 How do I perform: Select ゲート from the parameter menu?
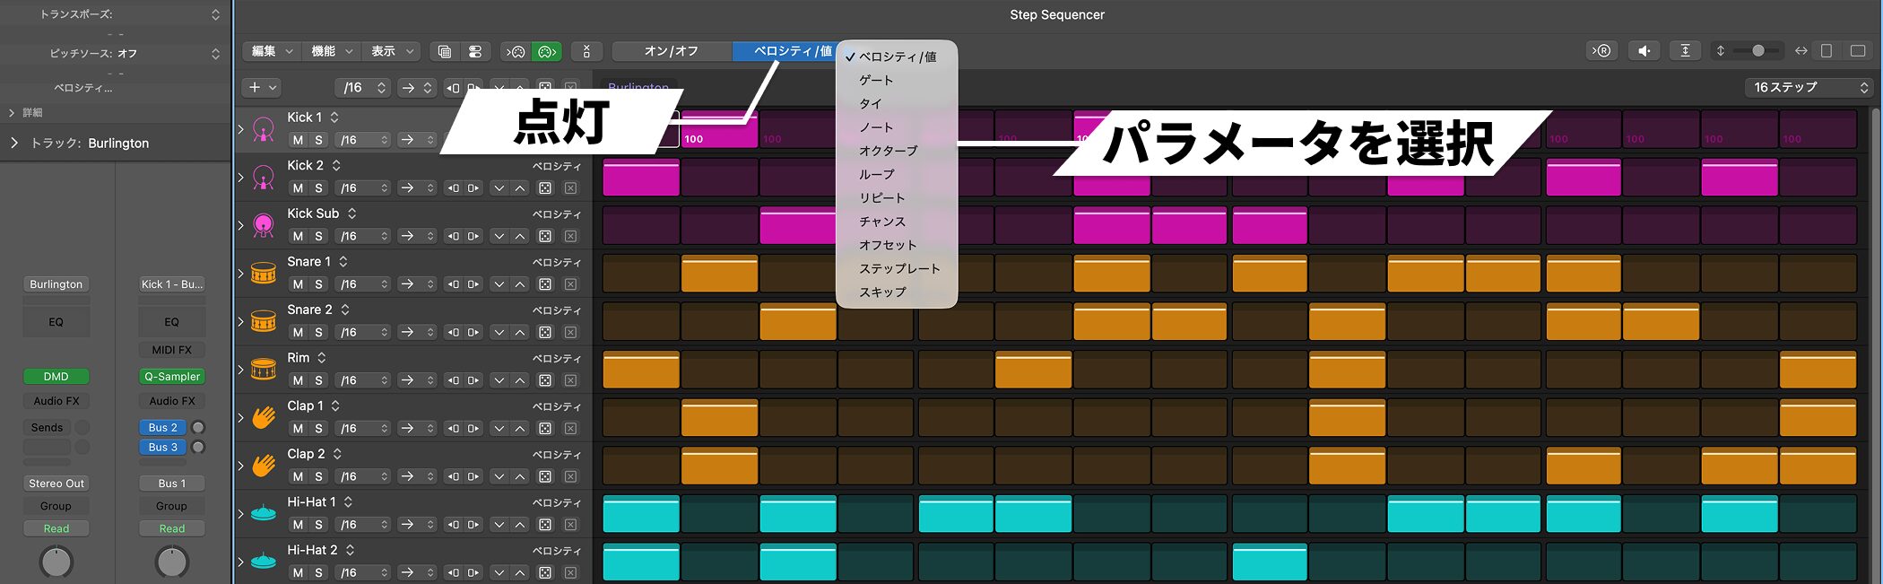pos(876,80)
